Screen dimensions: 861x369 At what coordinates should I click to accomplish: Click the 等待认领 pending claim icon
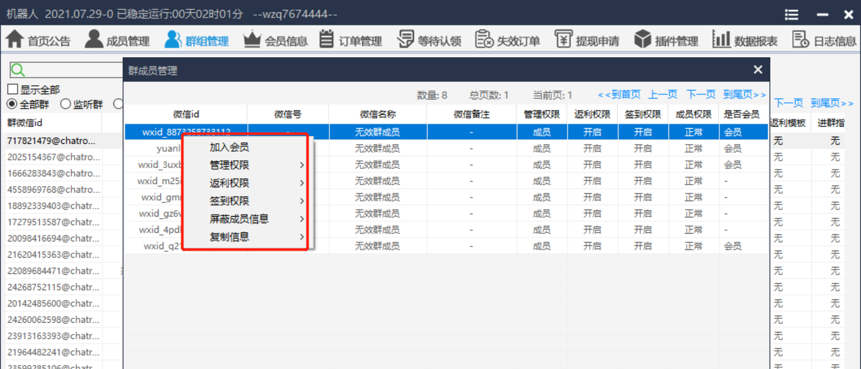406,40
